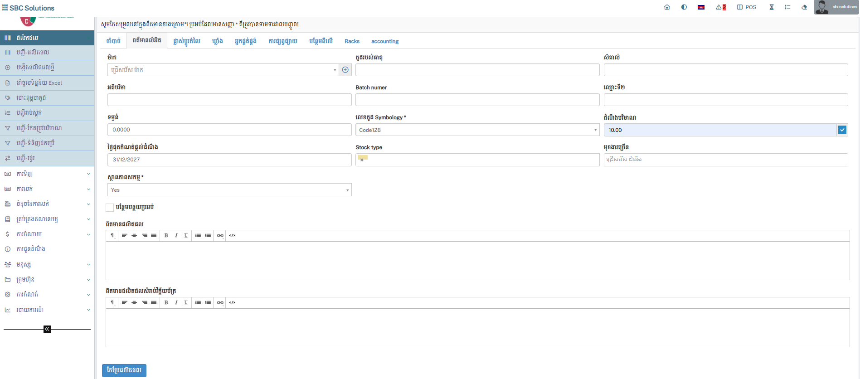860x379 pixels.
Task: Click the blue កែប្រែផលិតផល button
Action: pyautogui.click(x=124, y=370)
